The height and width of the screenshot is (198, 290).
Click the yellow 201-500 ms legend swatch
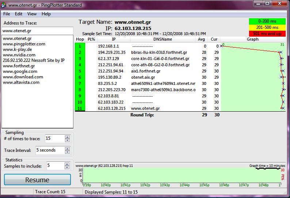pyautogui.click(x=267, y=27)
